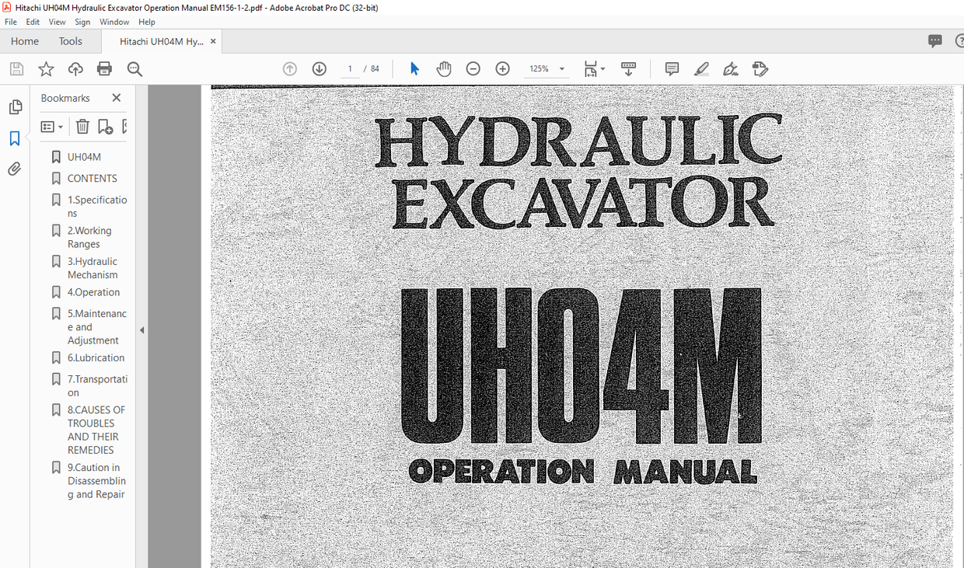Open the Add Comment tool

click(671, 68)
